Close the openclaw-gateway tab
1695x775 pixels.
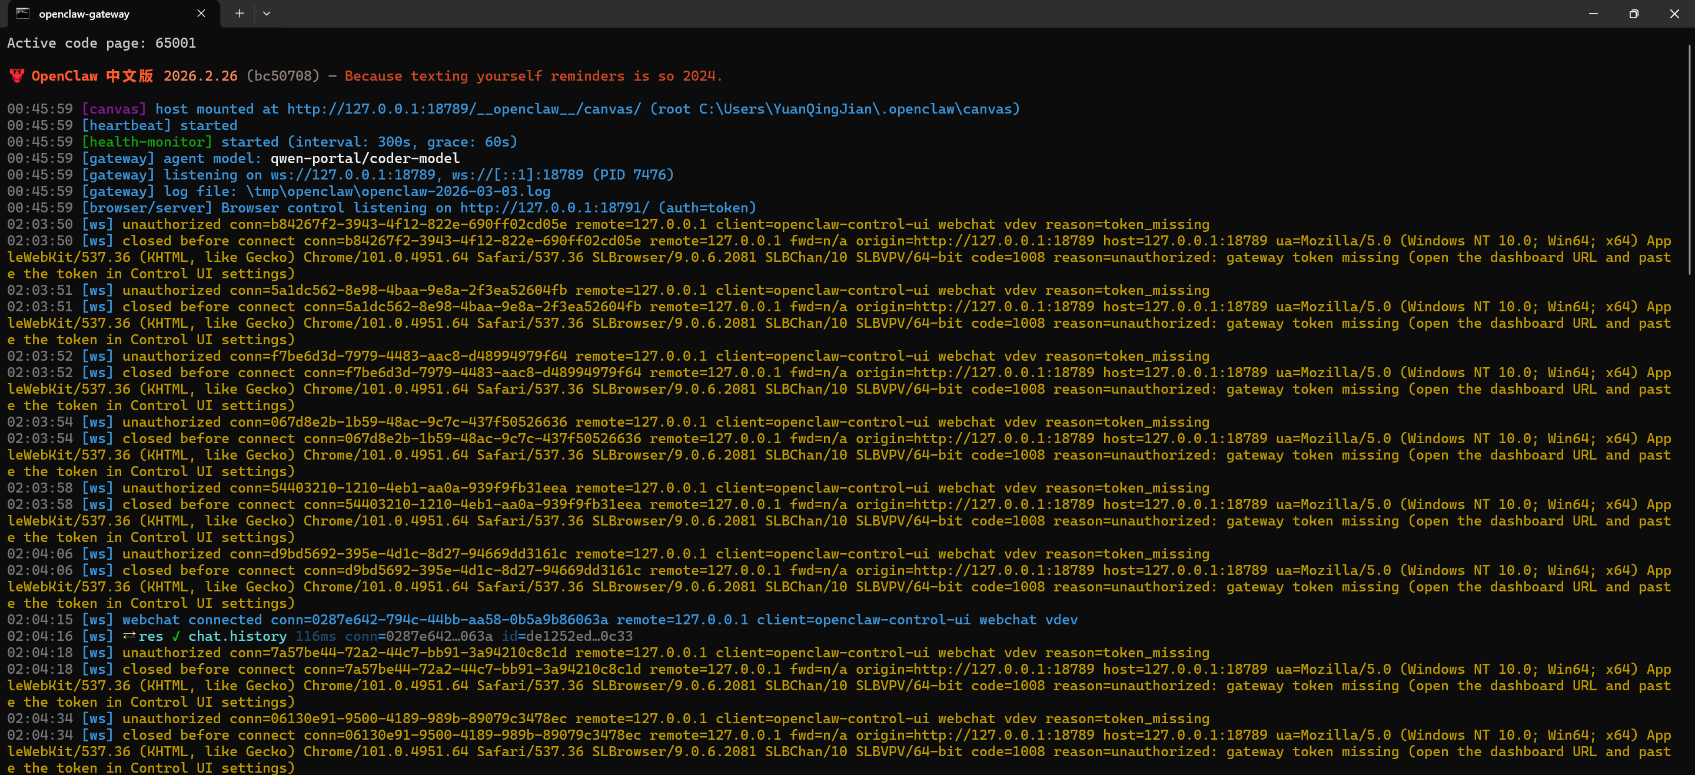(201, 13)
